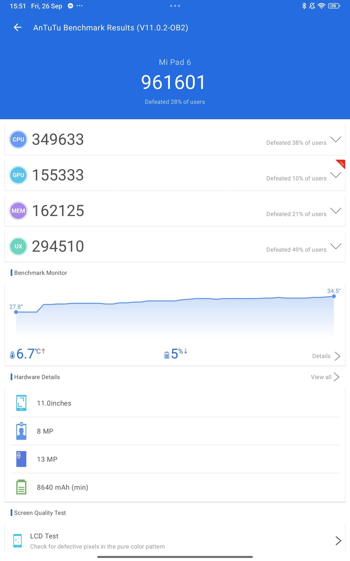This screenshot has width=350, height=561.
Task: Tap the three-dot overflow in status bar
Action: click(x=80, y=6)
